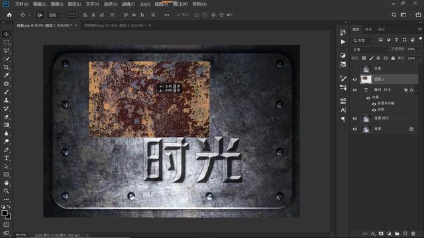The width and height of the screenshot is (424, 238).
Task: Click the options bar three-dots more button
Action: [x=167, y=15]
